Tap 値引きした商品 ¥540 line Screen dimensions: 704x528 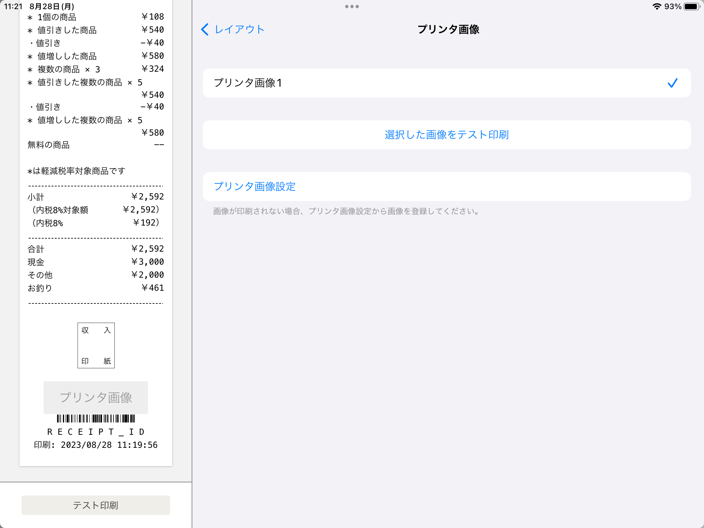coord(96,30)
